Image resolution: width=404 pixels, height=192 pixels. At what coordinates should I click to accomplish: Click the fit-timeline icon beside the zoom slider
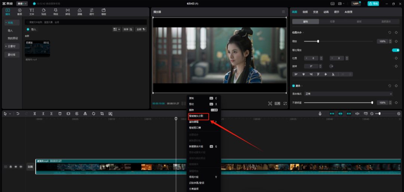[x=399, y=114]
